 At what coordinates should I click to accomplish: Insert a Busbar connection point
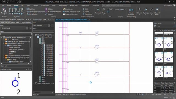click(71, 12)
